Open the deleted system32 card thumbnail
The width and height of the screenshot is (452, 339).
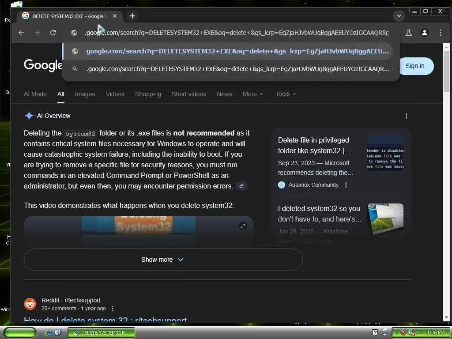385,219
